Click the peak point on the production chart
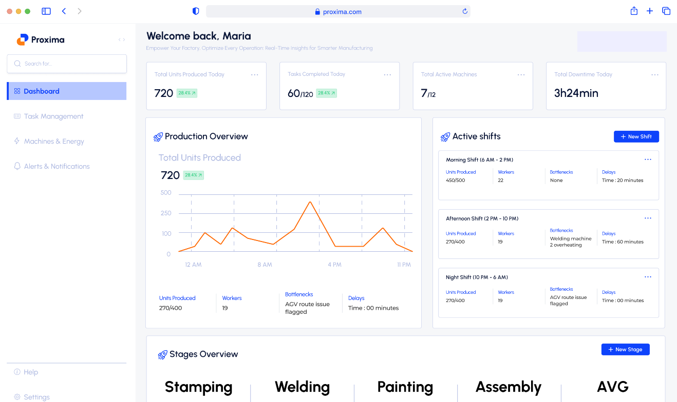 (x=310, y=202)
